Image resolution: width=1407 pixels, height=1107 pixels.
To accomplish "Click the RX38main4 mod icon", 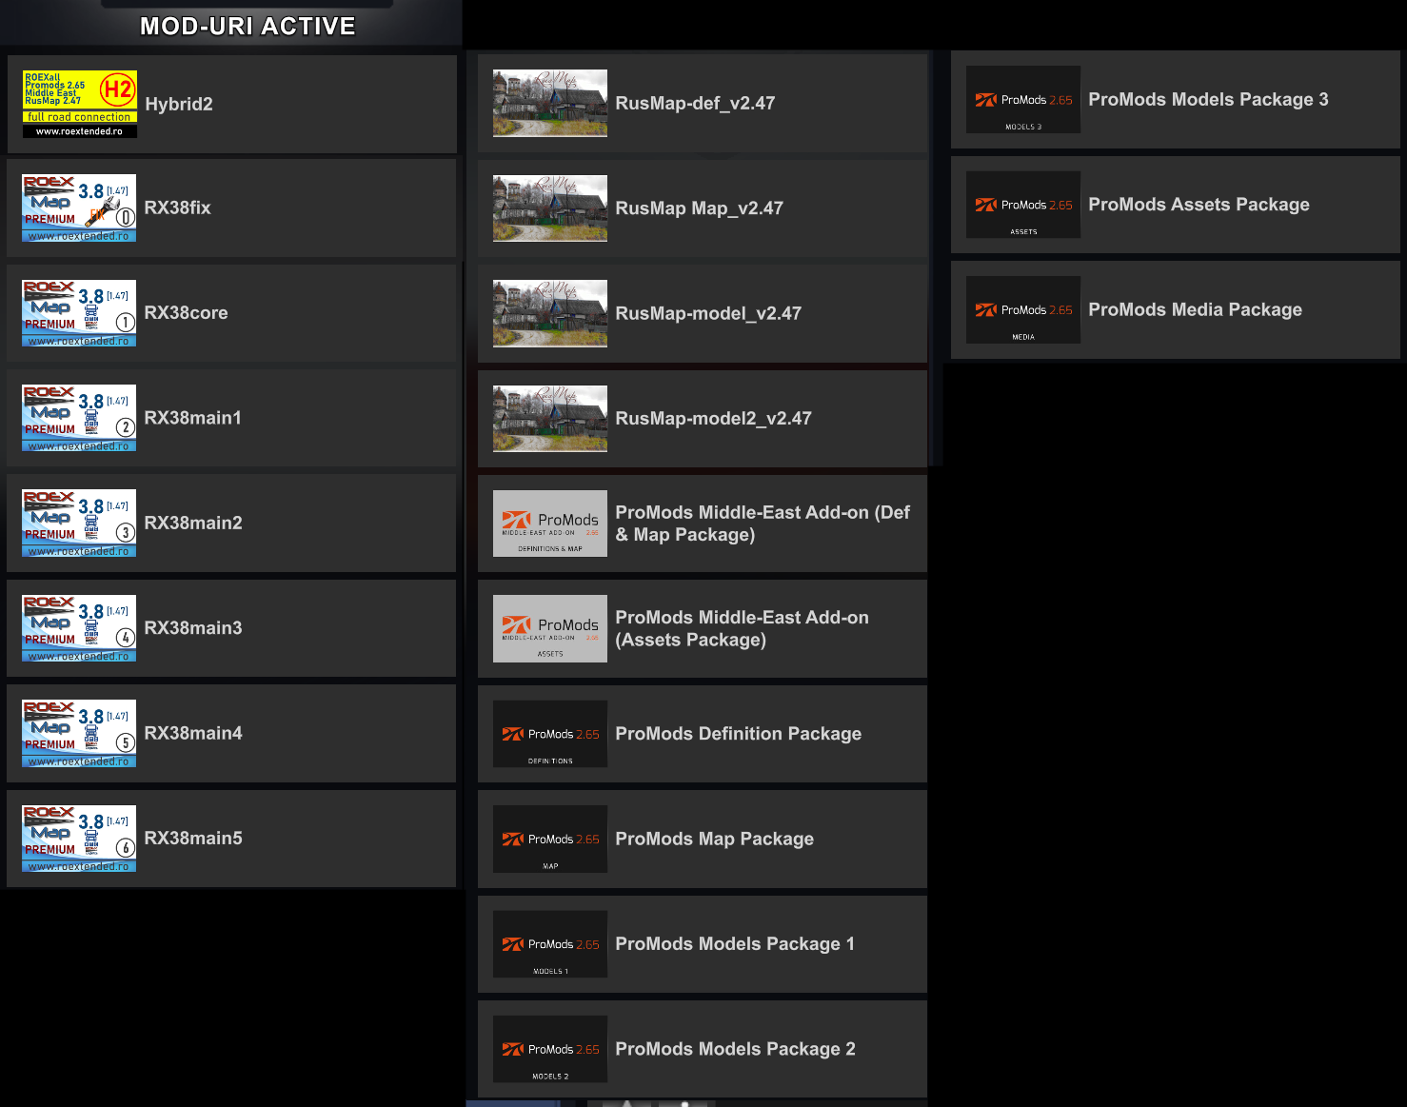I will pos(79,733).
